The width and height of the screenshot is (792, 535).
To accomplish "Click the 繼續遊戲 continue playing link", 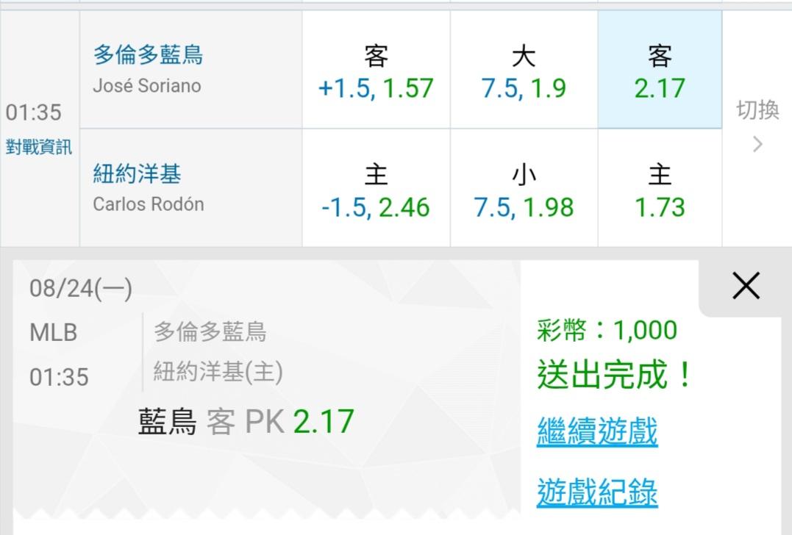I will (x=597, y=431).
